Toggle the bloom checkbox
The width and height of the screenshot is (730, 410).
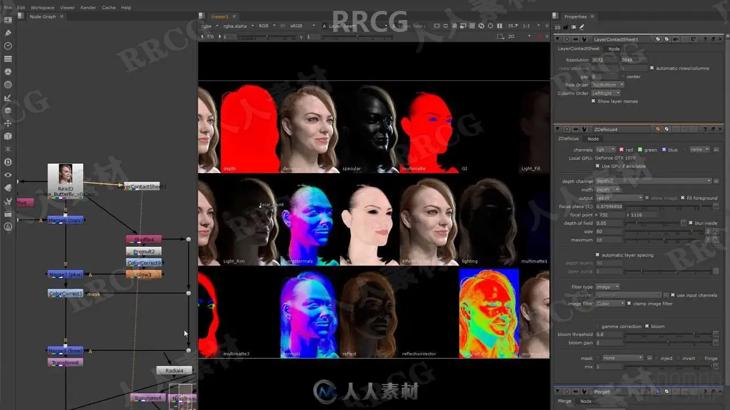pos(647,326)
